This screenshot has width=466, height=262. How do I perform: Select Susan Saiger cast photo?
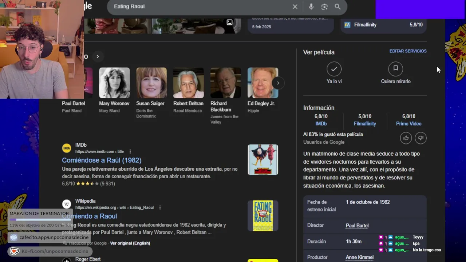pyautogui.click(x=151, y=83)
